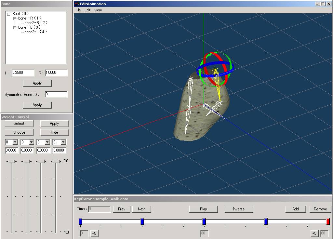The width and height of the screenshot is (333, 239).
Task: Click Apply in Weight Control
Action: click(54, 124)
